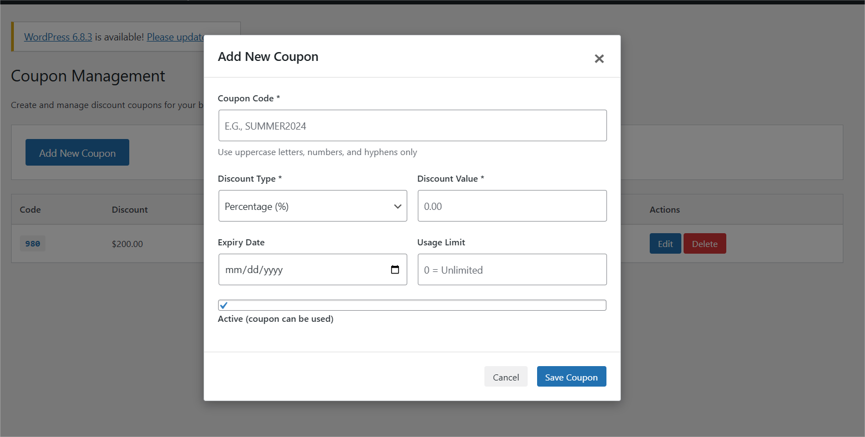Select the 980 coupon code badge
Viewport: 865px width, 437px height.
(x=32, y=243)
